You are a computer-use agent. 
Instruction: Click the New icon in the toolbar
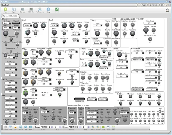point(6,10)
